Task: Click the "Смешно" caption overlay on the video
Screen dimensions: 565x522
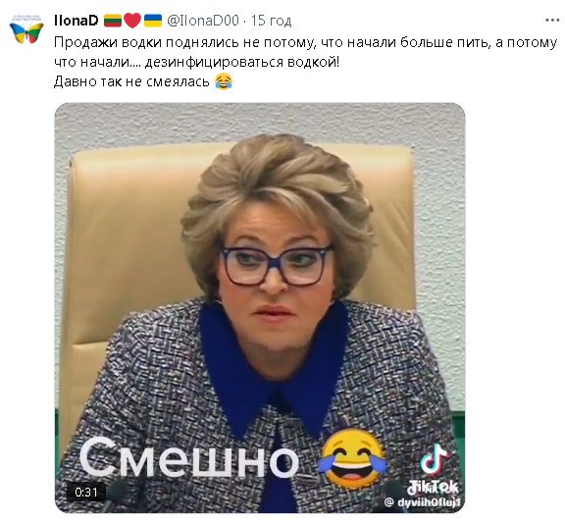Action: pyautogui.click(x=189, y=457)
